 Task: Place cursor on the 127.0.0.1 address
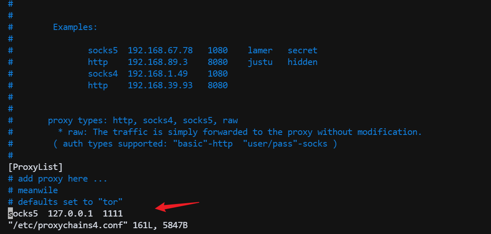click(70, 214)
